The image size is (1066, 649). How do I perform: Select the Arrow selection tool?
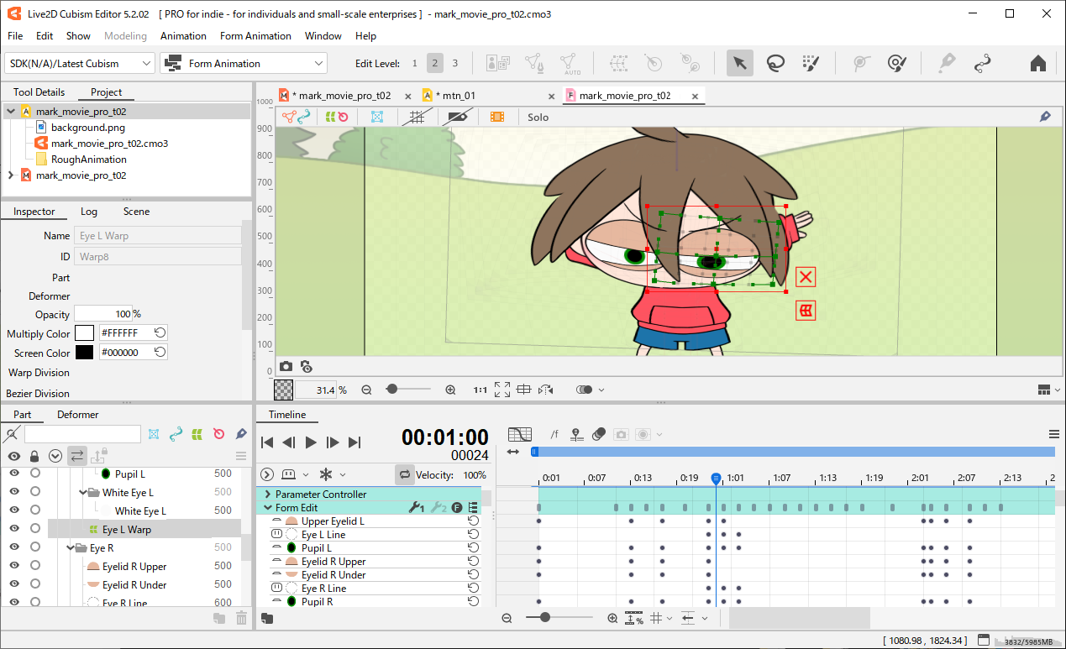point(739,63)
